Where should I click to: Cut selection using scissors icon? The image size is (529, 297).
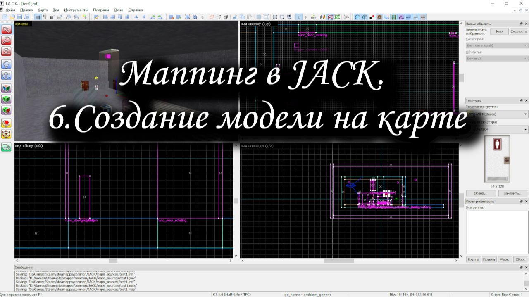point(234,17)
